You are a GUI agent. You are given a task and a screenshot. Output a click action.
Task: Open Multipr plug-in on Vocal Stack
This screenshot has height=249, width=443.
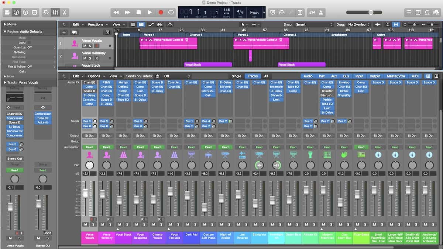point(123,82)
